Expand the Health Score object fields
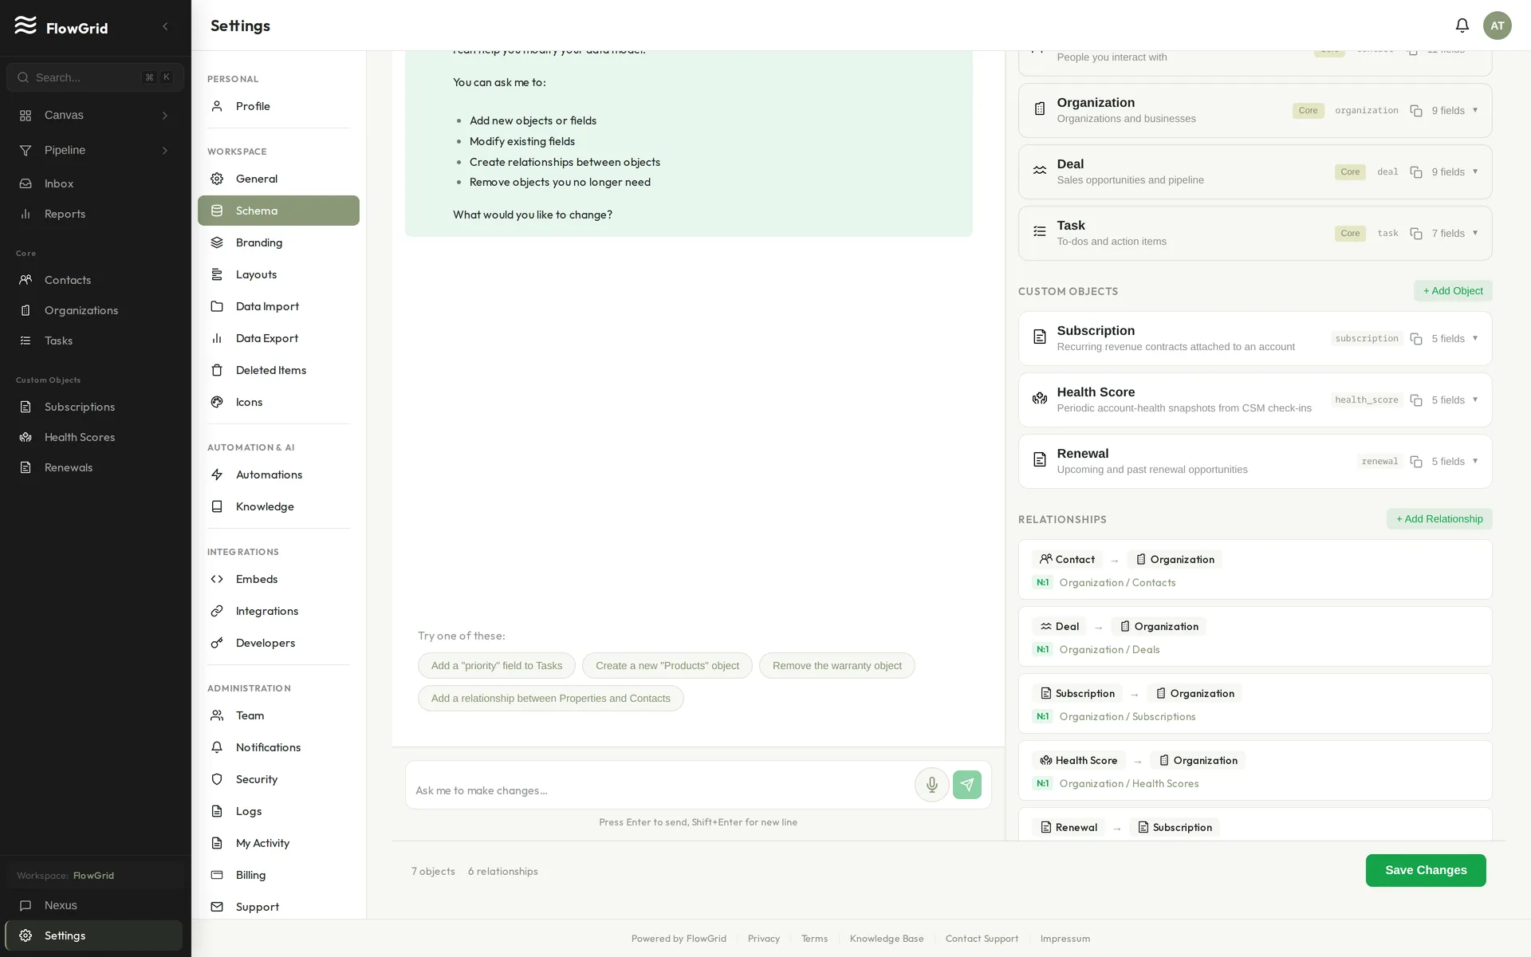 1475,400
